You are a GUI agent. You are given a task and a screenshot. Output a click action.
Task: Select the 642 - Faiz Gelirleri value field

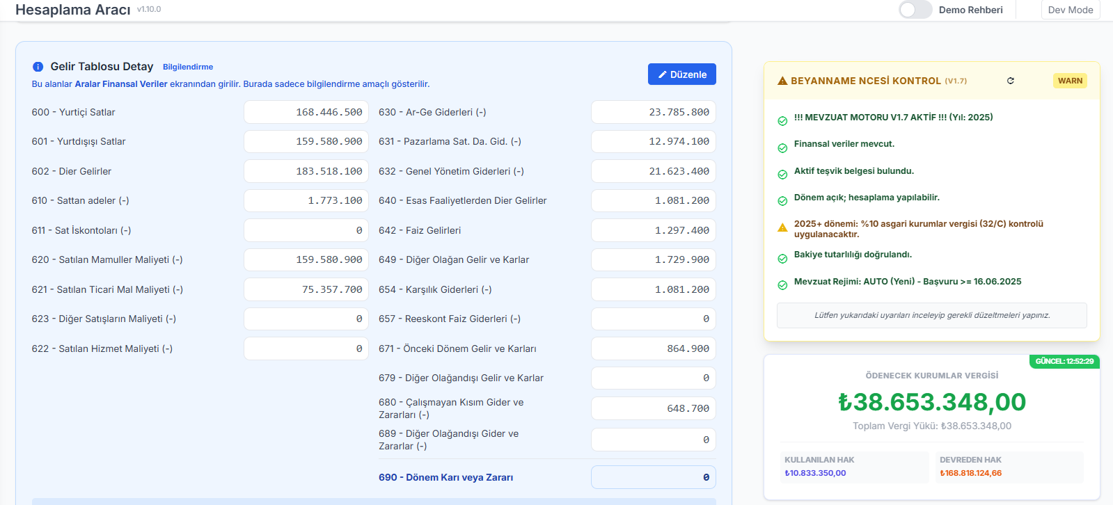(x=654, y=230)
